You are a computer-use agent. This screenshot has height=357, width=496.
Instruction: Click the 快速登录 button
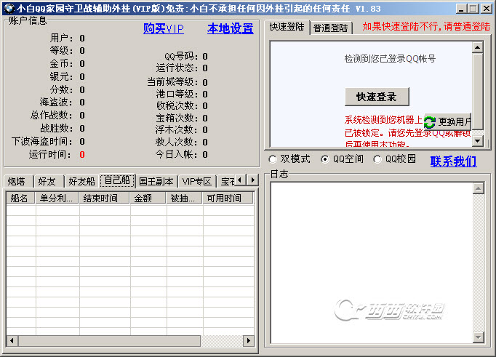[x=377, y=97]
